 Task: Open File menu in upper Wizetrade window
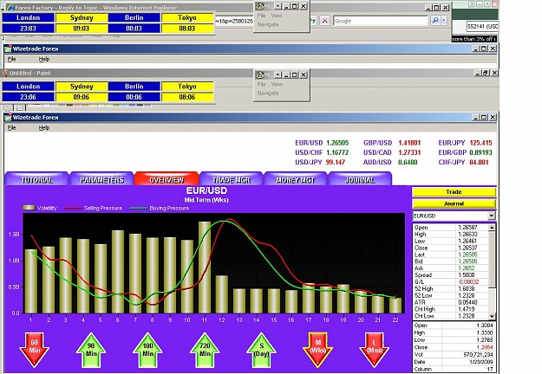[x=12, y=60]
